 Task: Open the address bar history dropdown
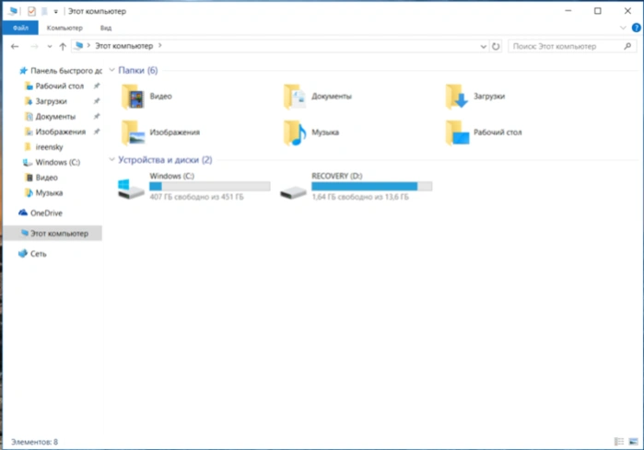(x=484, y=46)
